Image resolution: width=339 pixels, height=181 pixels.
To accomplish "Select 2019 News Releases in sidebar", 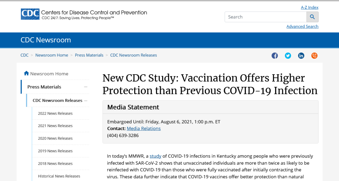I will point(55,151).
